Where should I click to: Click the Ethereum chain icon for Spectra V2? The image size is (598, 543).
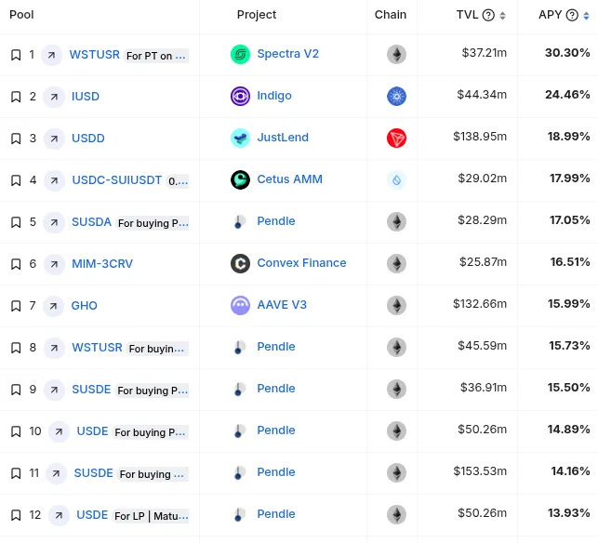(396, 54)
